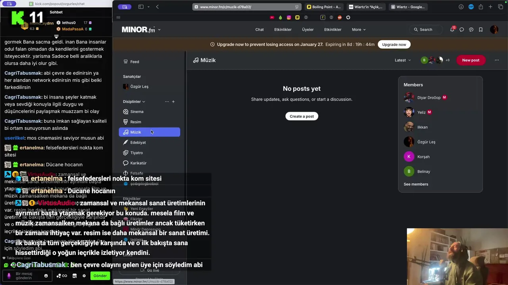The width and height of the screenshot is (508, 285).
Task: Switch to Boiling Point Safari tab
Action: pyautogui.click(x=324, y=7)
